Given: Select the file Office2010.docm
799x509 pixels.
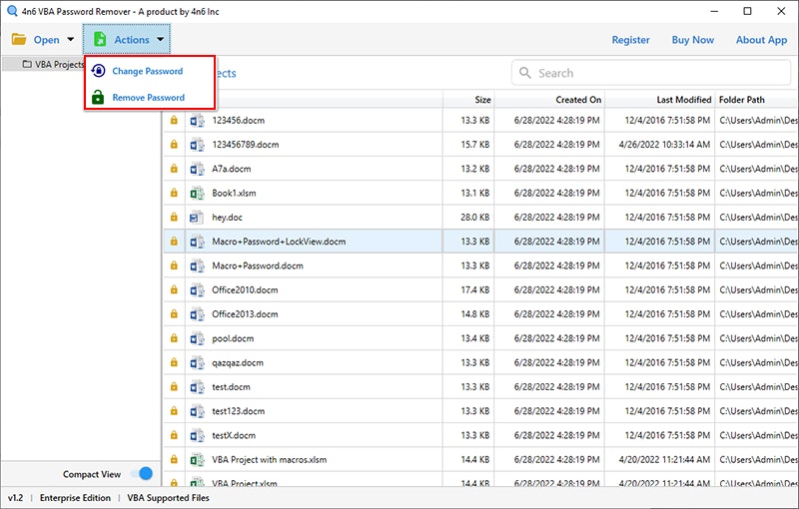Looking at the screenshot, I should [245, 290].
